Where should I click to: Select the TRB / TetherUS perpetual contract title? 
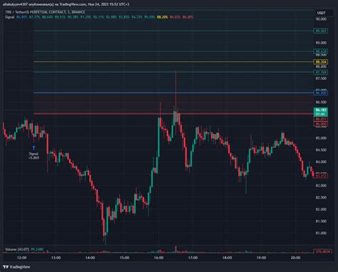click(45, 12)
